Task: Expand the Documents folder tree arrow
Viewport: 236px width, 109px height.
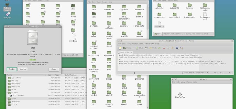Action: (x=7, y=84)
